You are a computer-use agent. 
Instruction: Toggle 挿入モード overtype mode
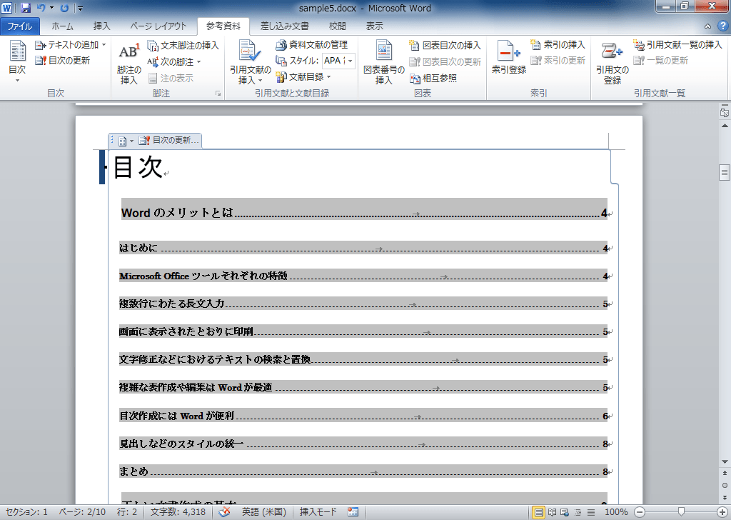coord(318,512)
